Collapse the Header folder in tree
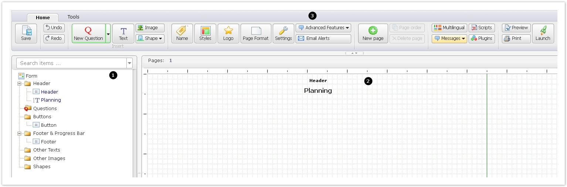Image resolution: width=567 pixels, height=187 pixels. (19, 84)
